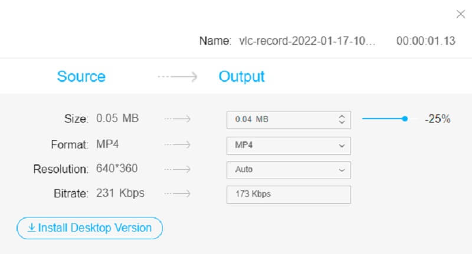Image resolution: width=472 pixels, height=254 pixels.
Task: Click the arrow in the Format row
Action: [178, 144]
